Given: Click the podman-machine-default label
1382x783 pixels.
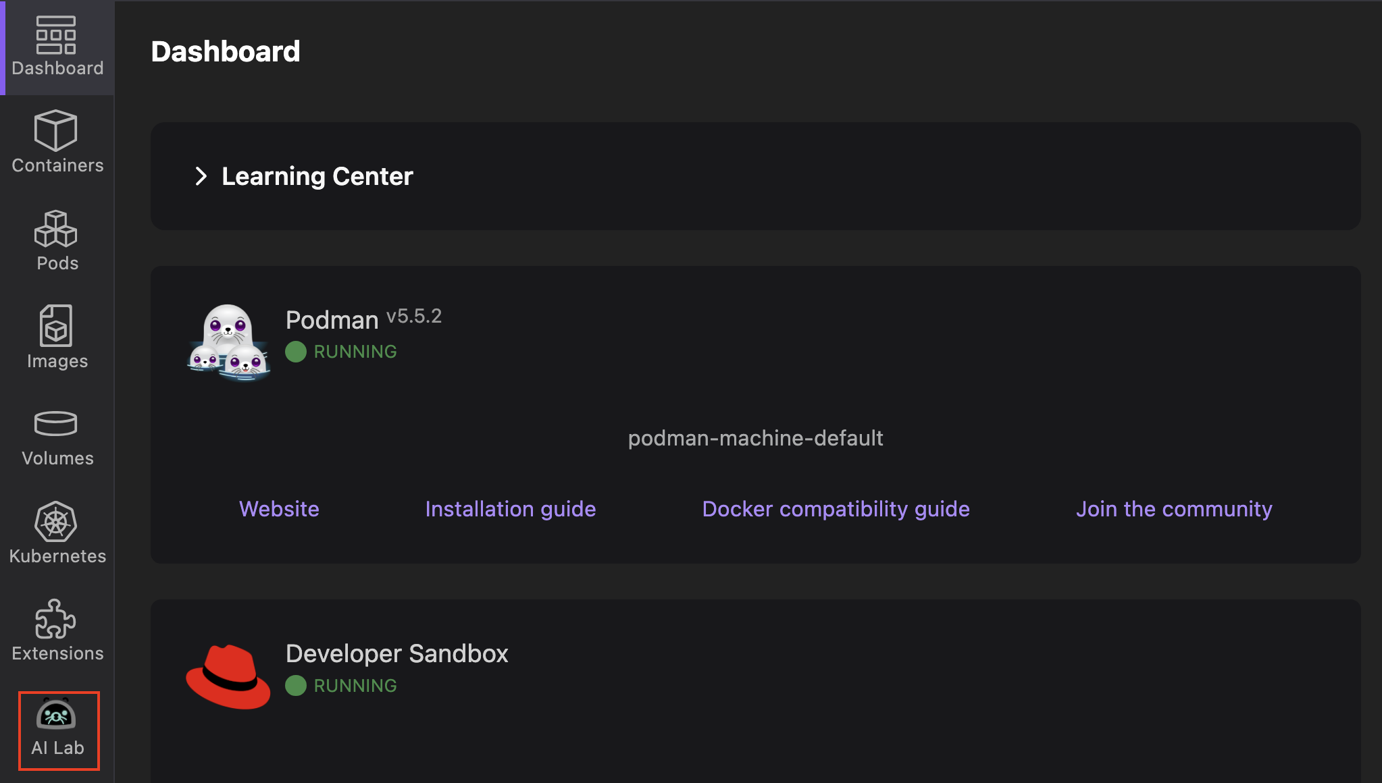Looking at the screenshot, I should click(x=755, y=438).
